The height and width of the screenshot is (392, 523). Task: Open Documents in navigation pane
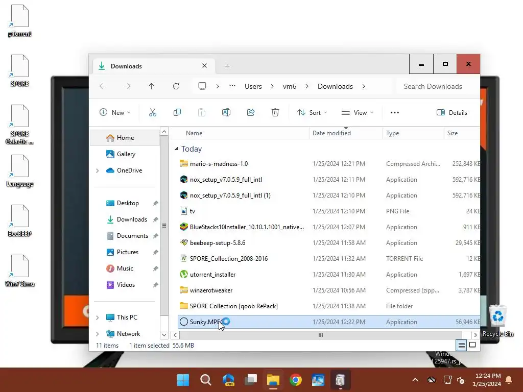point(125,236)
